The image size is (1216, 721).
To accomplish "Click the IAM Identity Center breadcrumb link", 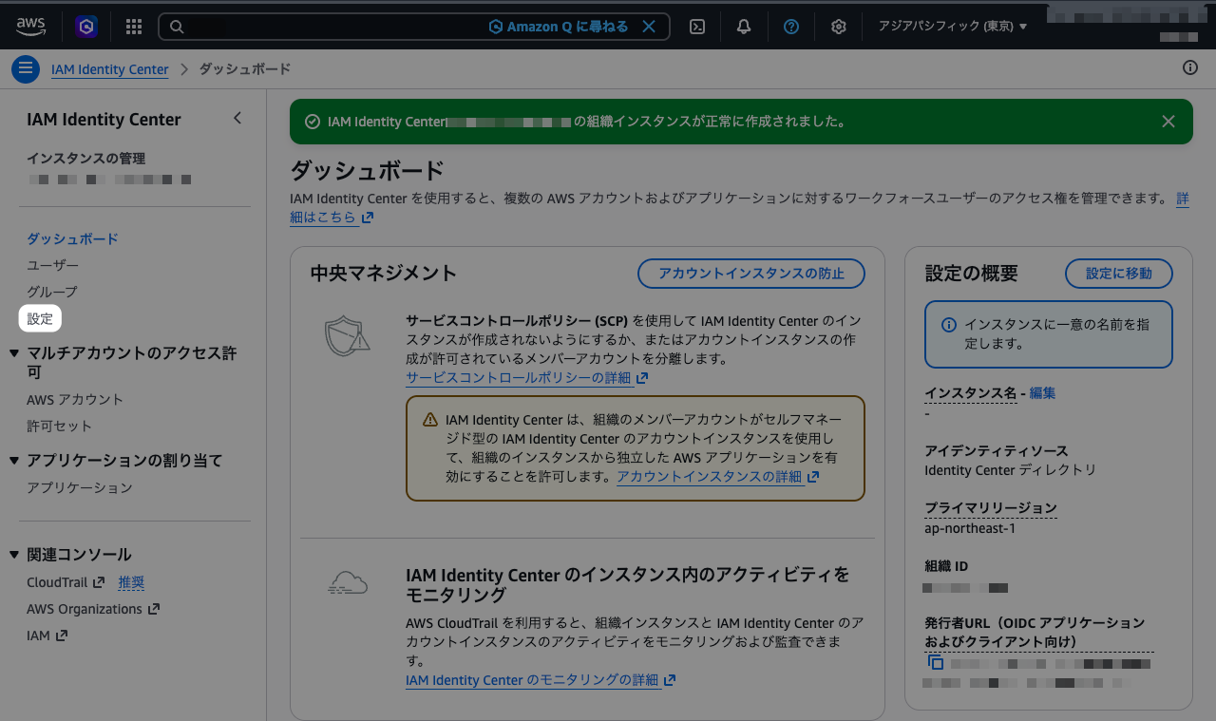I will pos(110,69).
